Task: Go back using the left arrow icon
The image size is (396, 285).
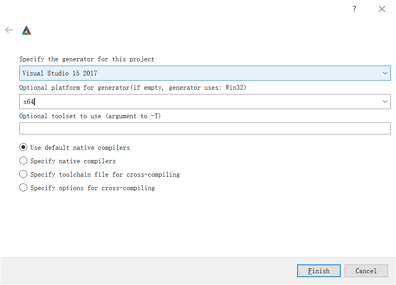Action: pos(9,30)
